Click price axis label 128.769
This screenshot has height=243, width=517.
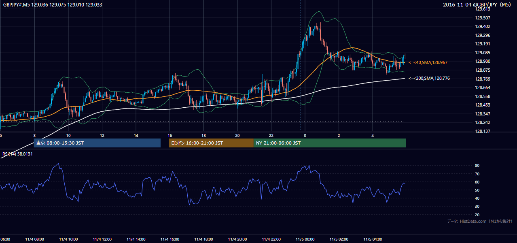[483, 79]
